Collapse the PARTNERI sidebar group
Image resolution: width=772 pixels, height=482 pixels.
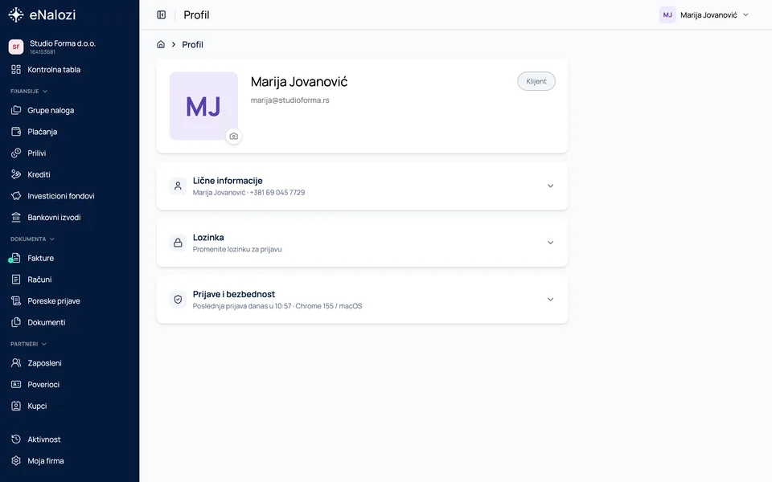point(29,345)
